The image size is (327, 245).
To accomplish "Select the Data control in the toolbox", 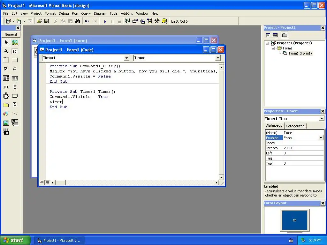I will [15, 123].
